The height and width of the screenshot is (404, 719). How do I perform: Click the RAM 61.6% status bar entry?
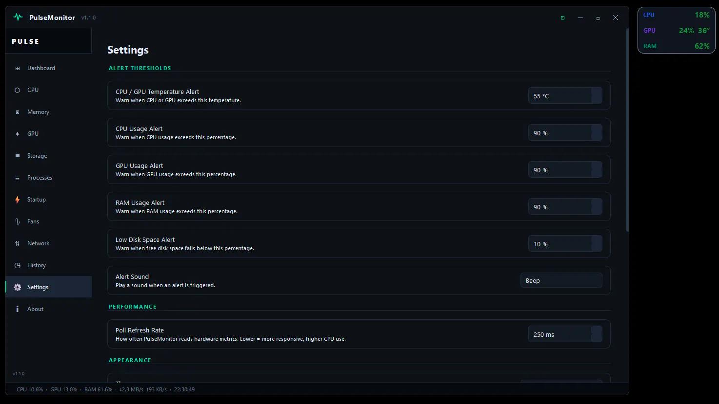click(98, 389)
